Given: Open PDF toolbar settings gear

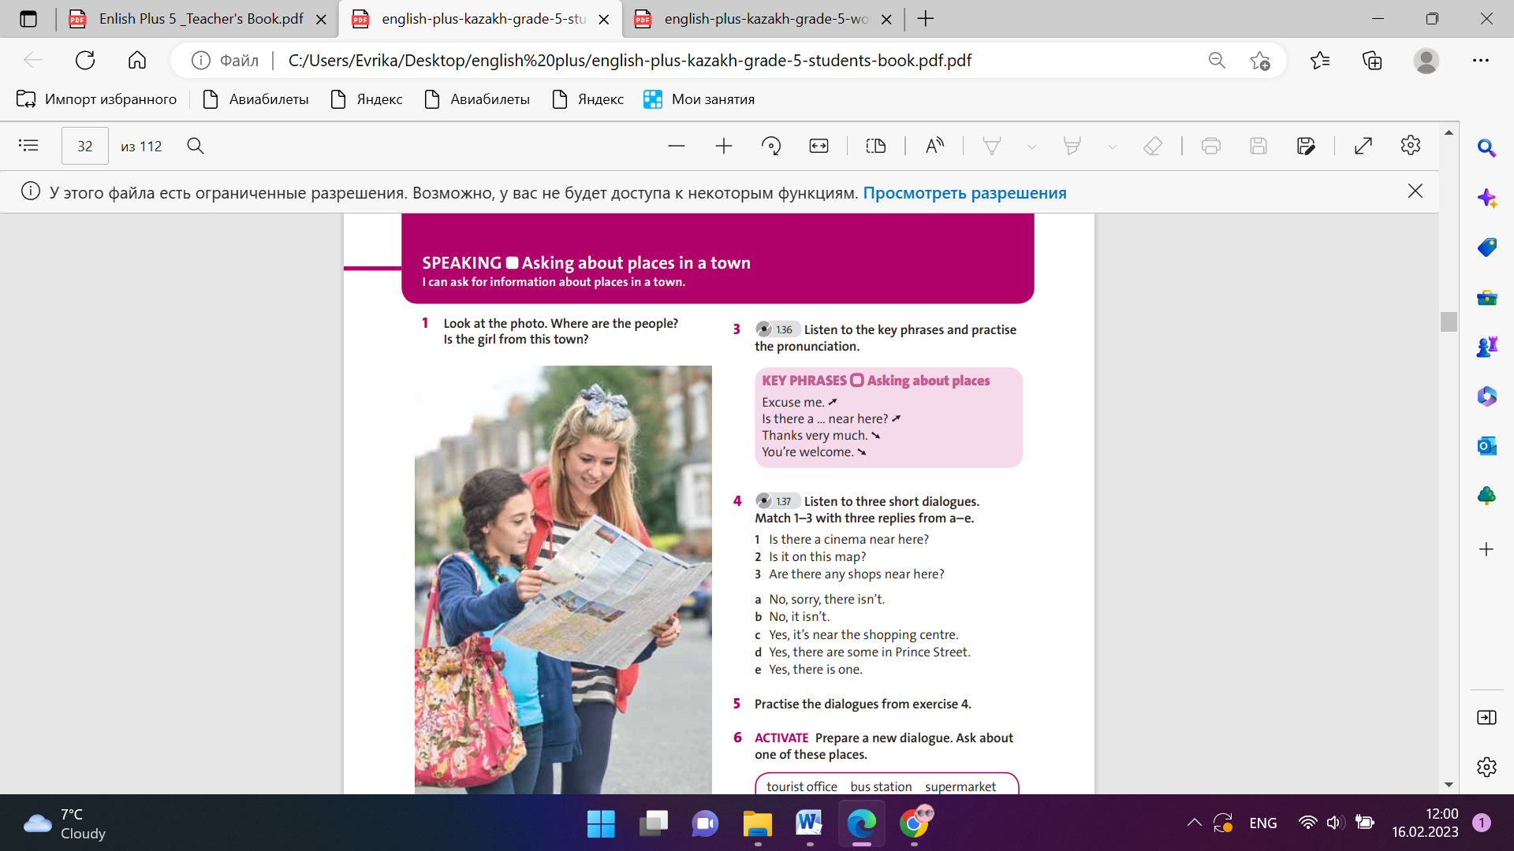Looking at the screenshot, I should [x=1410, y=146].
